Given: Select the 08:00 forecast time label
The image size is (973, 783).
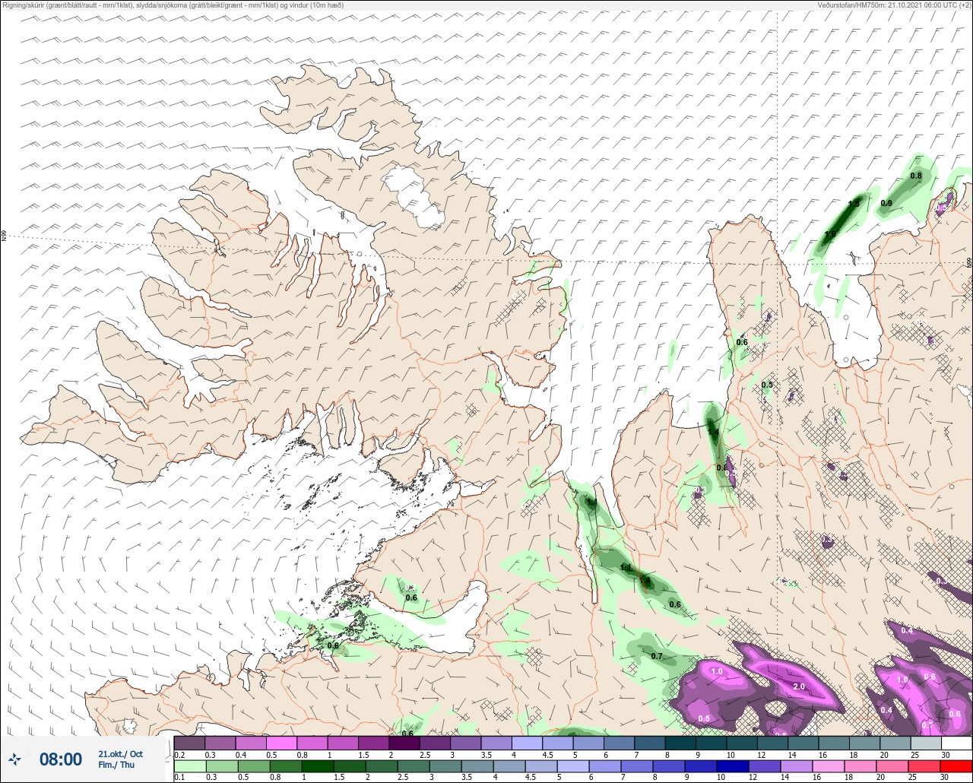Looking at the screenshot, I should tap(61, 759).
